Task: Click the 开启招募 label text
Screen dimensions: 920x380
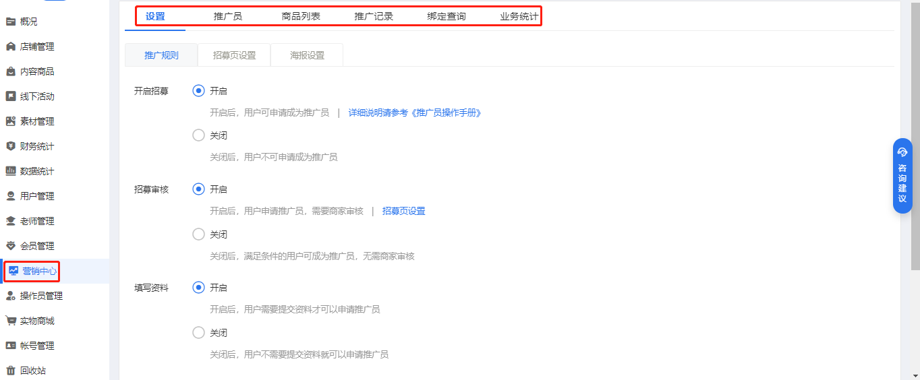Action: click(x=151, y=91)
